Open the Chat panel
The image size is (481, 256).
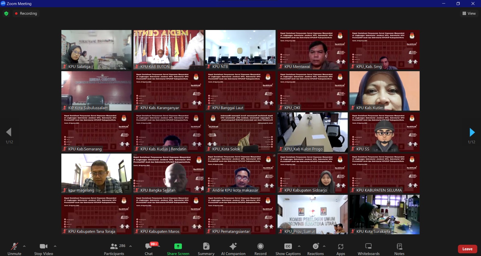click(x=149, y=246)
